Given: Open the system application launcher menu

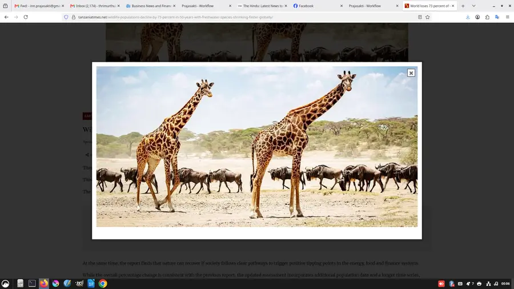Looking at the screenshot, I should pyautogui.click(x=5, y=283).
